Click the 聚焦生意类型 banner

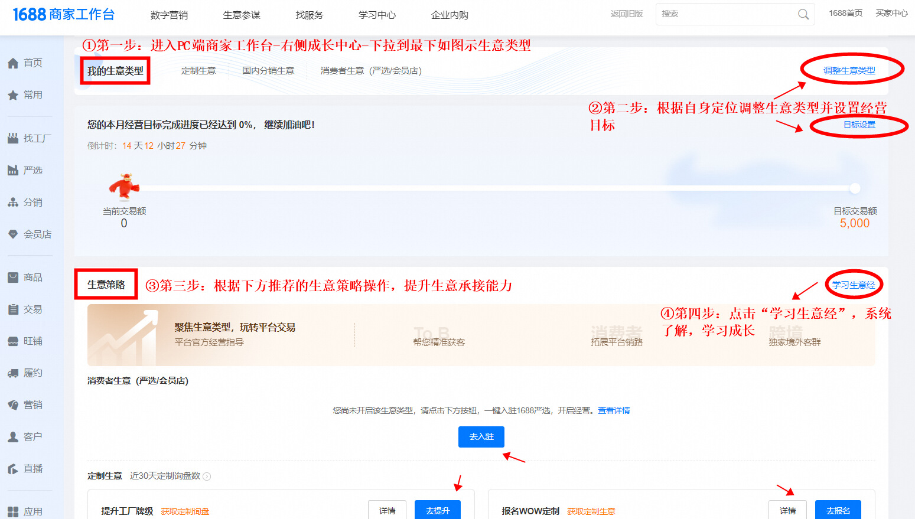pos(481,335)
